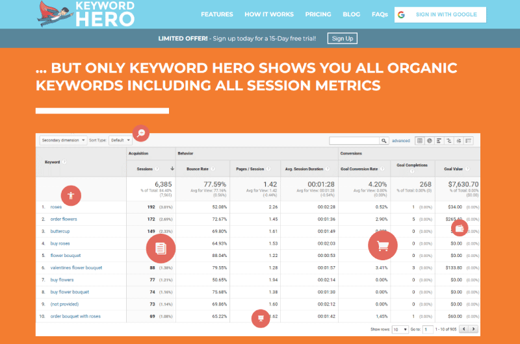Click the Pages / Session column header

pos(250,169)
